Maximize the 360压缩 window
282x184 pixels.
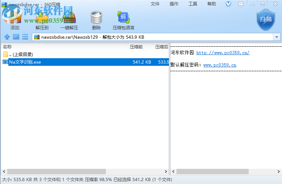(x=263, y=4)
